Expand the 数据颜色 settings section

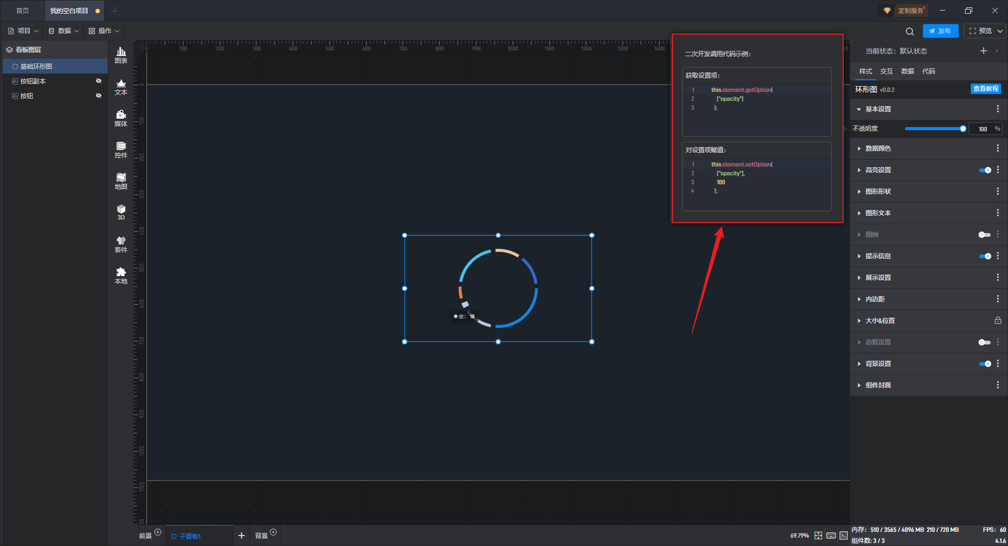[x=878, y=149]
